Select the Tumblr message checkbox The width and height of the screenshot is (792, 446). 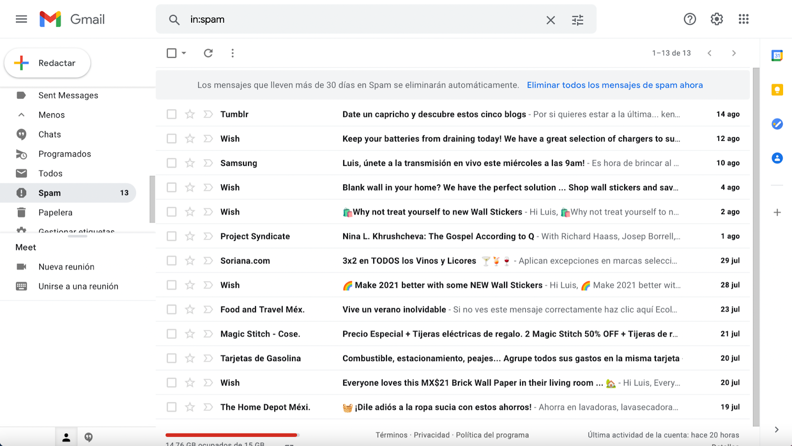tap(172, 114)
